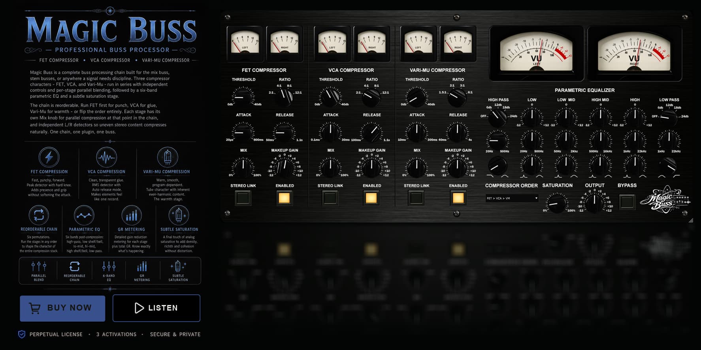This screenshot has height=350, width=701.
Task: Click the 6-Band EQ sliders icon
Action: click(x=109, y=266)
